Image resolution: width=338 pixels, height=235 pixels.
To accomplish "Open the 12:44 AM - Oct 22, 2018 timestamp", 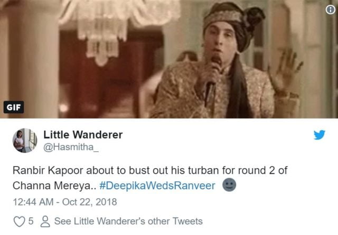I will tap(65, 202).
